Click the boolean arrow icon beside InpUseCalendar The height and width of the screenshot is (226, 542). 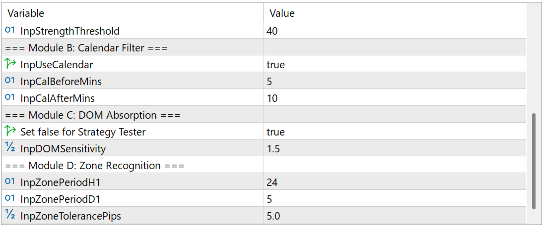pos(10,64)
